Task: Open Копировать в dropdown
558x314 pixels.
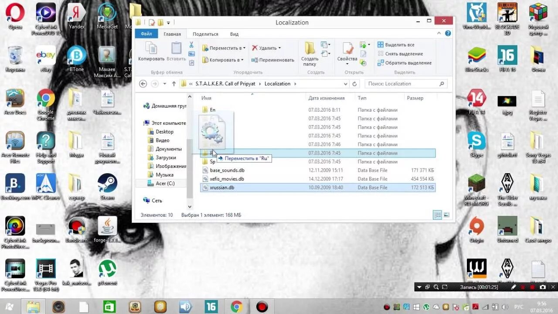Action: [x=222, y=60]
